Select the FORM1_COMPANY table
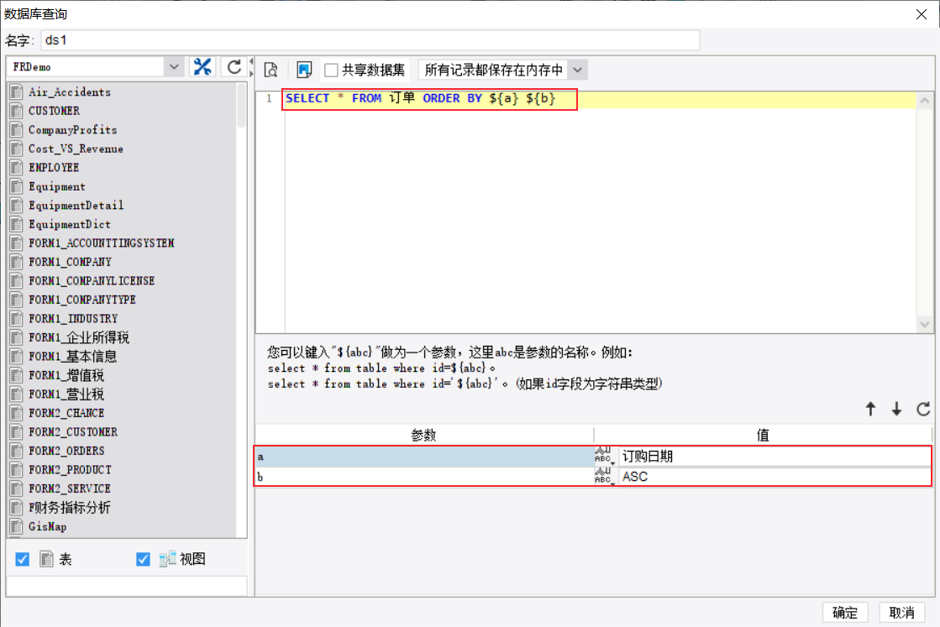The width and height of the screenshot is (940, 627). [x=70, y=262]
